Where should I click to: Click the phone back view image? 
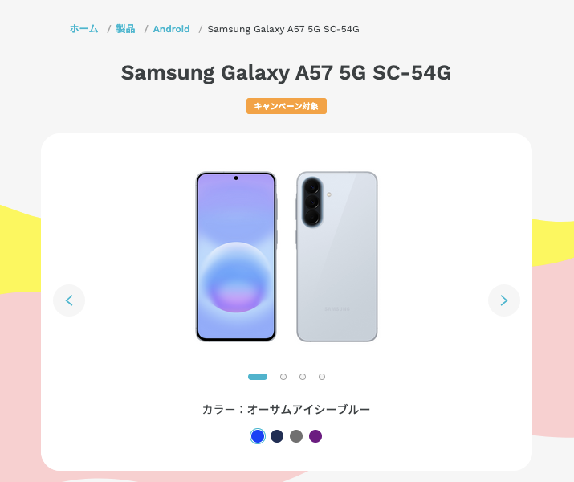point(337,257)
